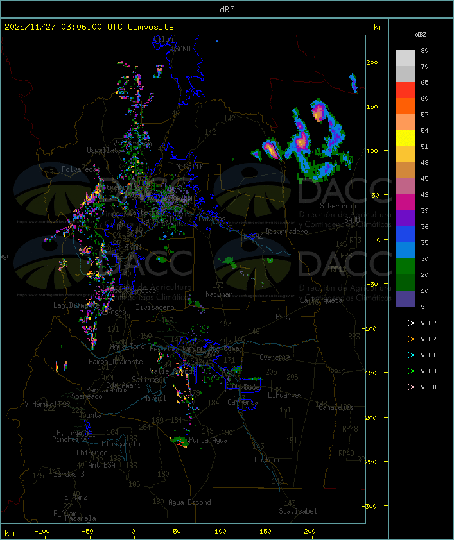This screenshot has width=454, height=540.
Task: Click the Sta.Isabel location label
Action: coord(297,511)
